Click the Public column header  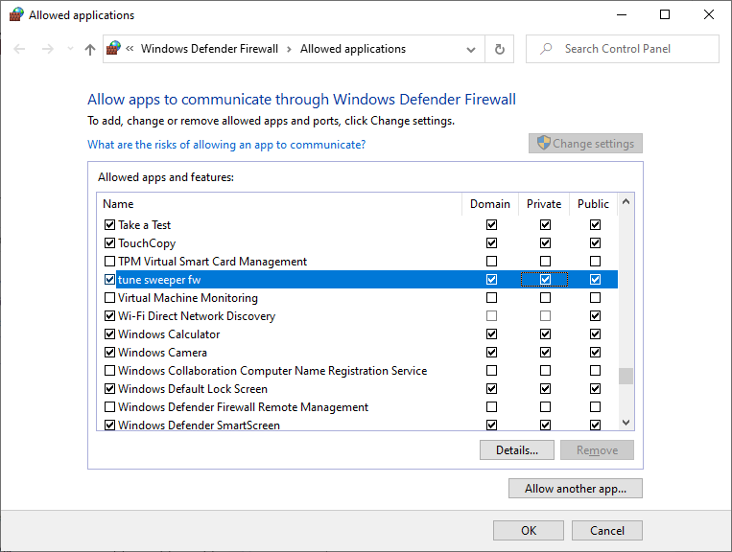pyautogui.click(x=593, y=204)
